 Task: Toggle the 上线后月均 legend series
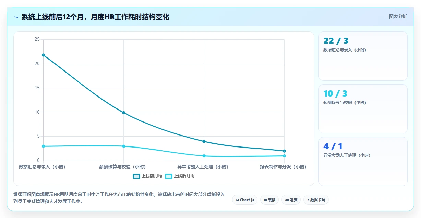(x=180, y=176)
